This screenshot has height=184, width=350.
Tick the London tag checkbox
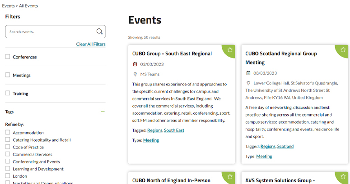pos(8,176)
